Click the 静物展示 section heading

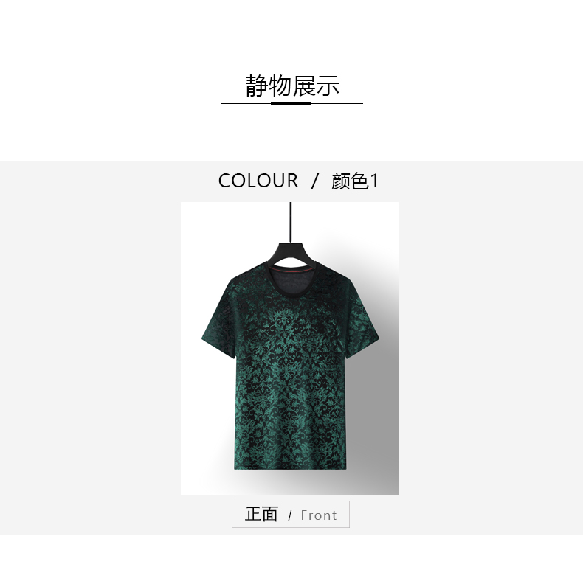[292, 86]
